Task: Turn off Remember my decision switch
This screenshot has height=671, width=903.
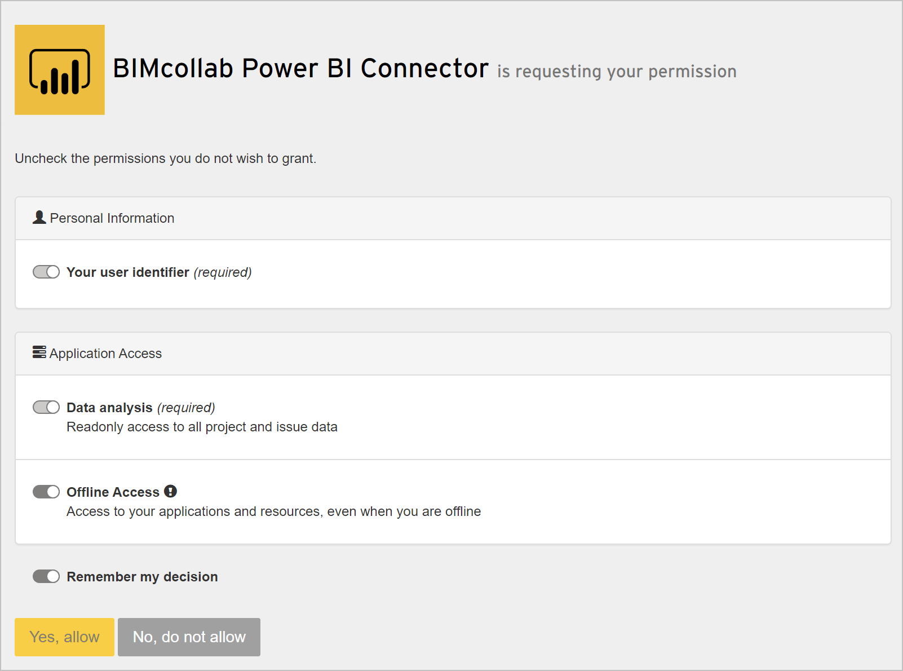Action: point(46,576)
